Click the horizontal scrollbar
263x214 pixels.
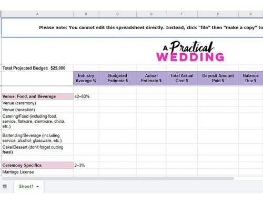click(118, 179)
